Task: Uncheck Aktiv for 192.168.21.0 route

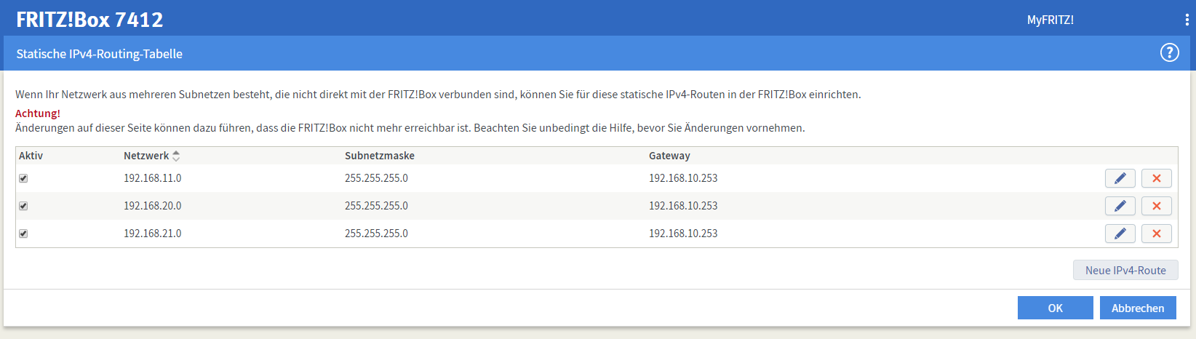Action: [23, 234]
